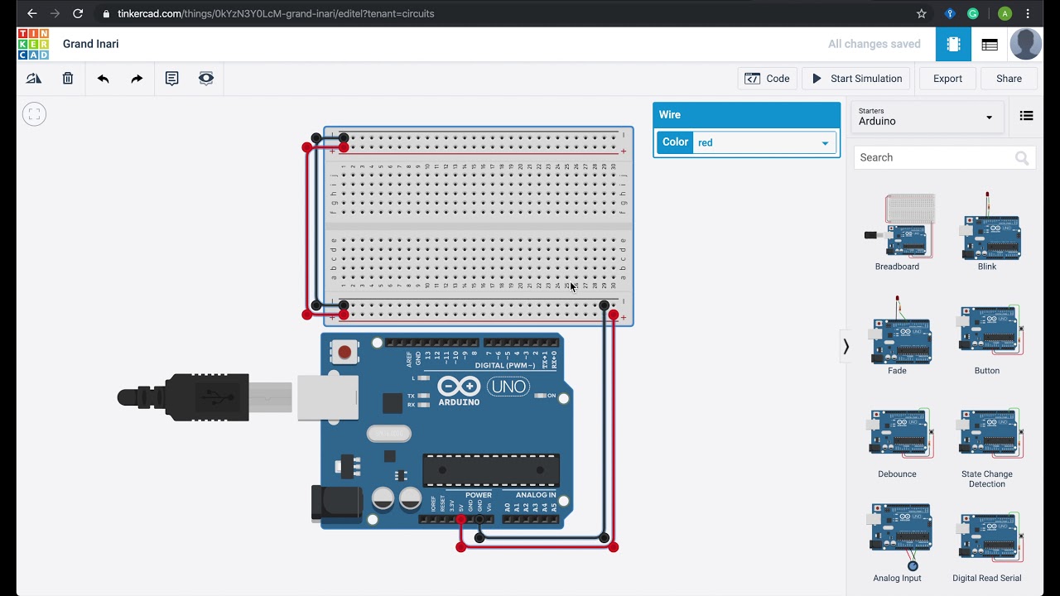Click the Arduino power barrel jack
The height and width of the screenshot is (596, 1060).
pyautogui.click(x=336, y=503)
